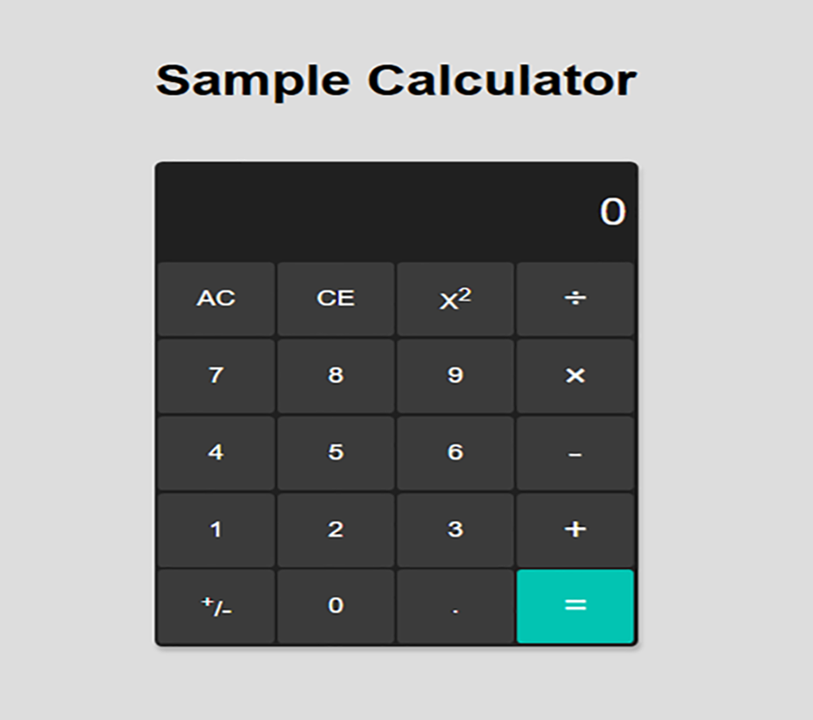Click the calculator display showing 0
Viewport: 813px width, 720px height.
(x=396, y=212)
